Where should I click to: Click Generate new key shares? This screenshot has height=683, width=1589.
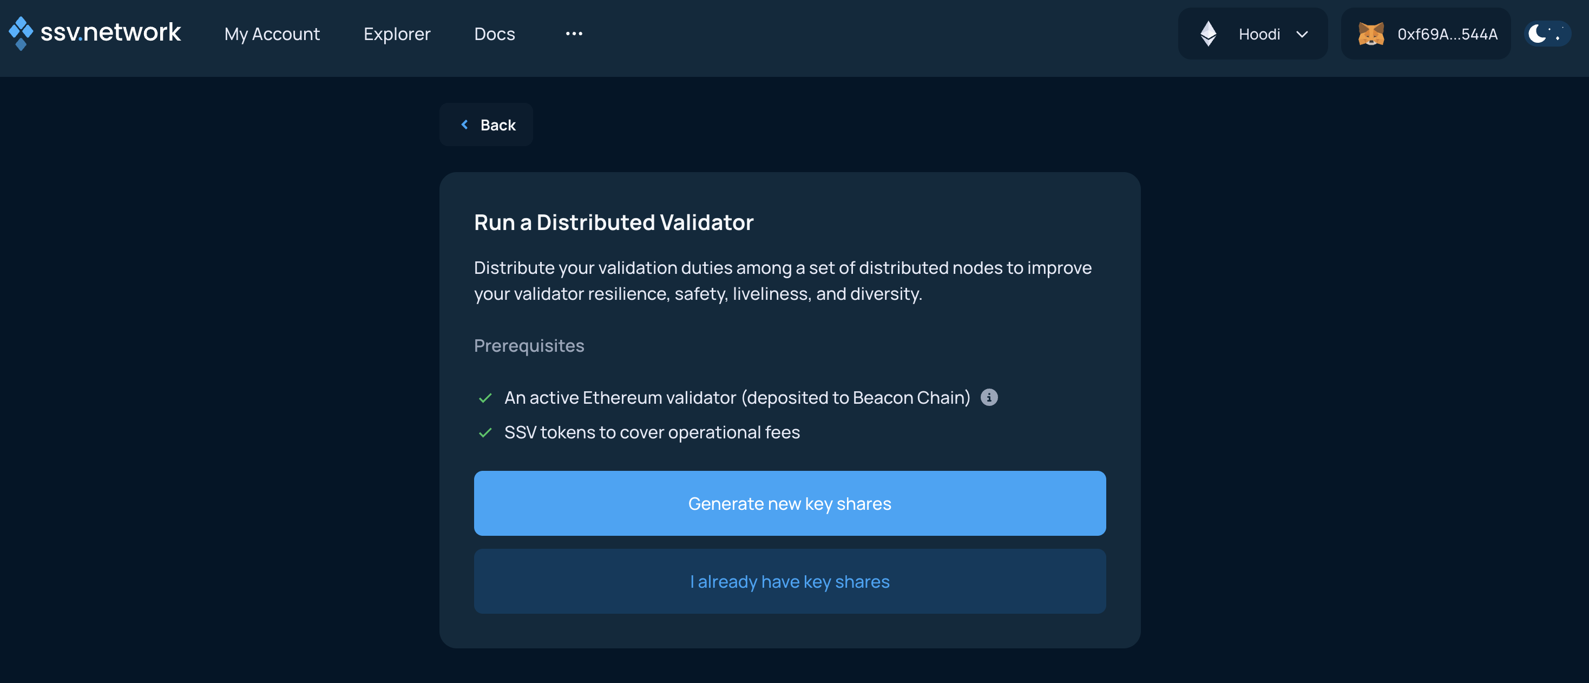790,503
